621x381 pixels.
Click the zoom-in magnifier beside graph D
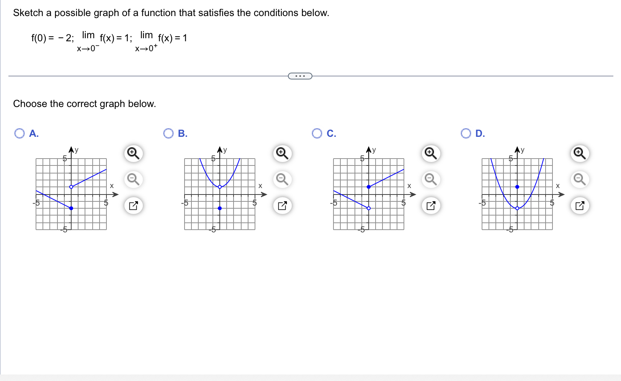point(579,153)
